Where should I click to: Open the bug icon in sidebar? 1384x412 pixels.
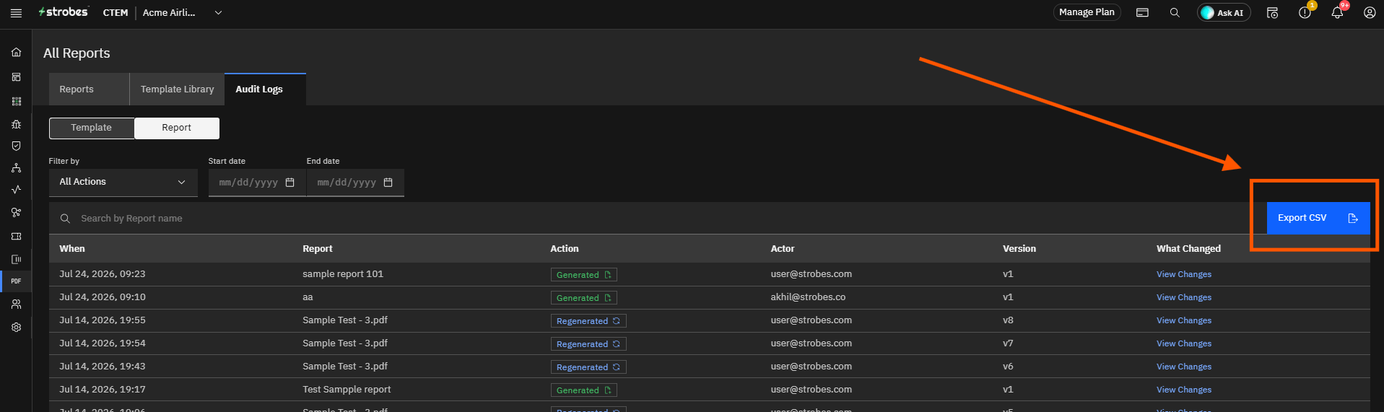(16, 124)
